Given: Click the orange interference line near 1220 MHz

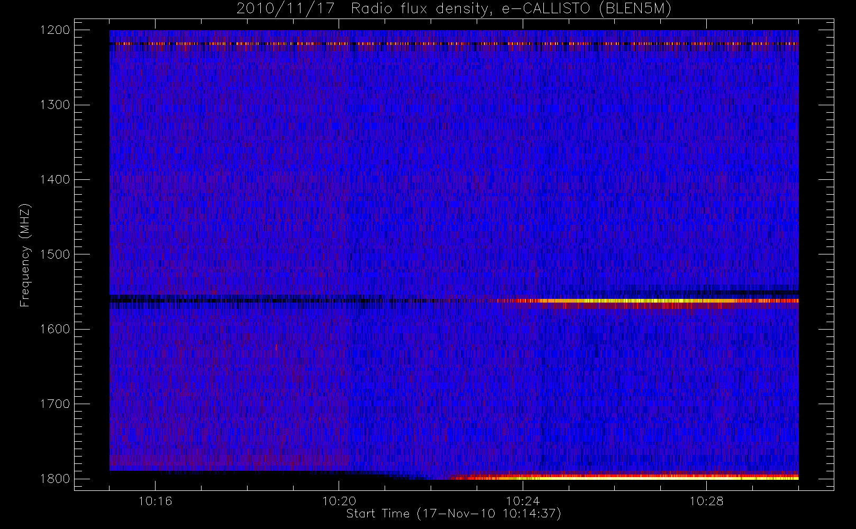Looking at the screenshot, I should coord(454,44).
